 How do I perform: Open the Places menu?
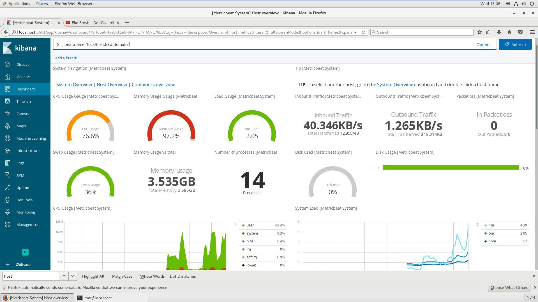pos(42,4)
